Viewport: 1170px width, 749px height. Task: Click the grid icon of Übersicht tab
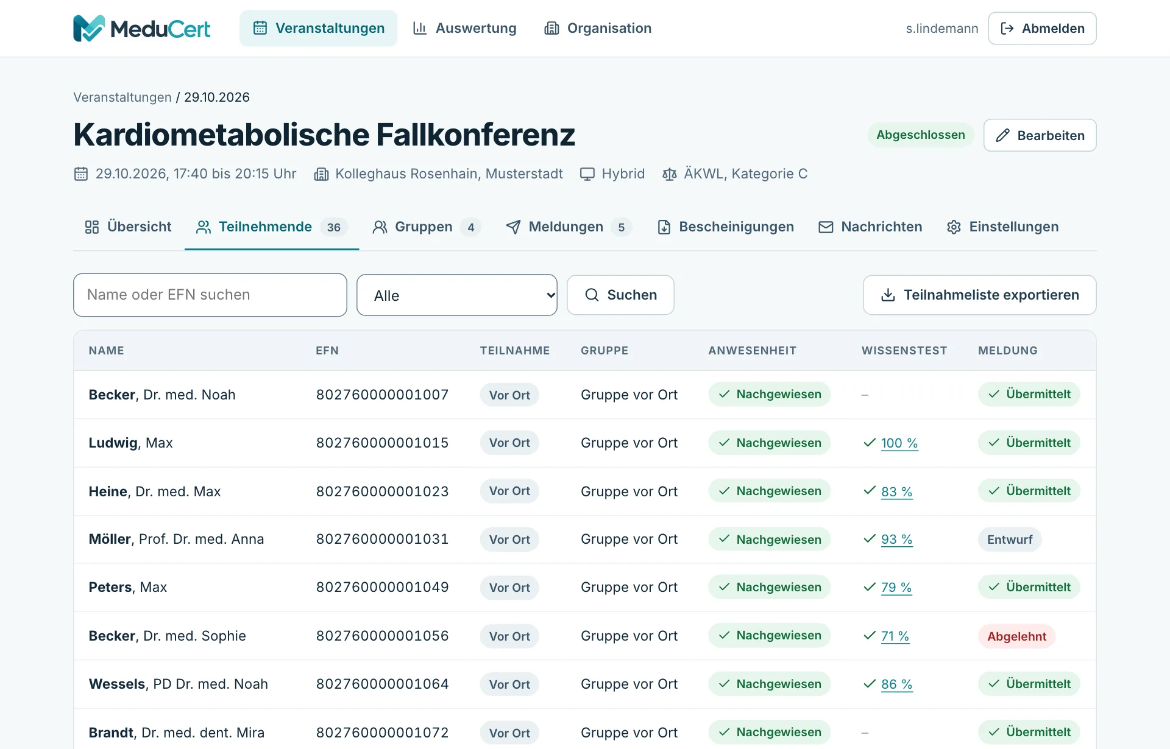[x=92, y=227]
